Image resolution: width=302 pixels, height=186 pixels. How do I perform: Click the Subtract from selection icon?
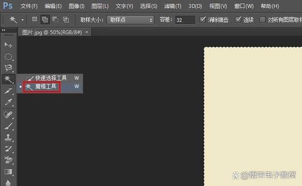[56, 19]
